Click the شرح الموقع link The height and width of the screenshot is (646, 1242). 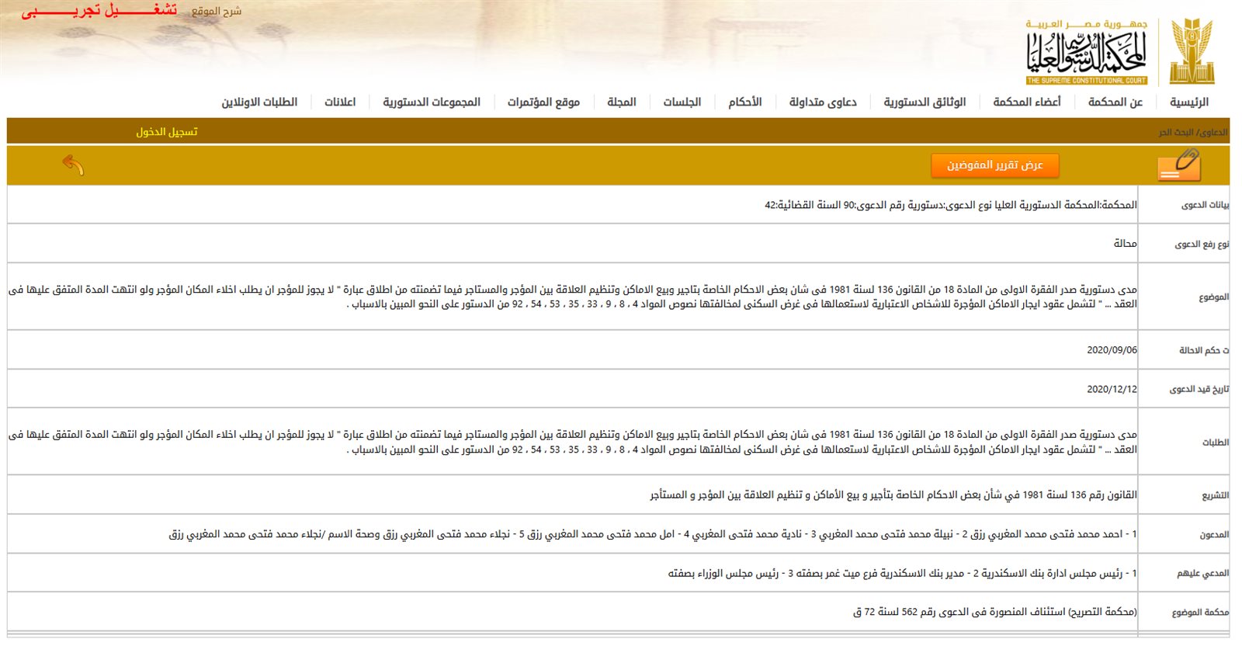click(217, 12)
